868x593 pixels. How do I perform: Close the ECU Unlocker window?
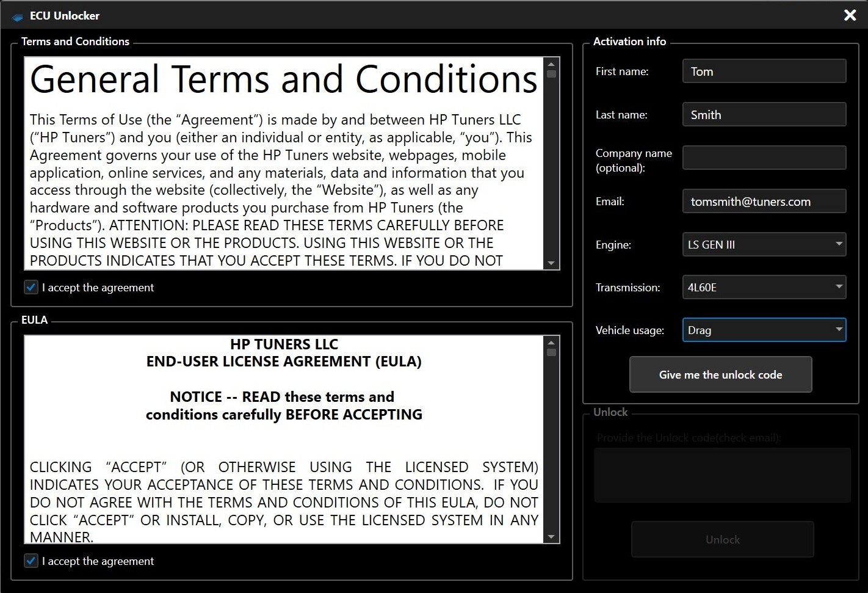pos(850,15)
